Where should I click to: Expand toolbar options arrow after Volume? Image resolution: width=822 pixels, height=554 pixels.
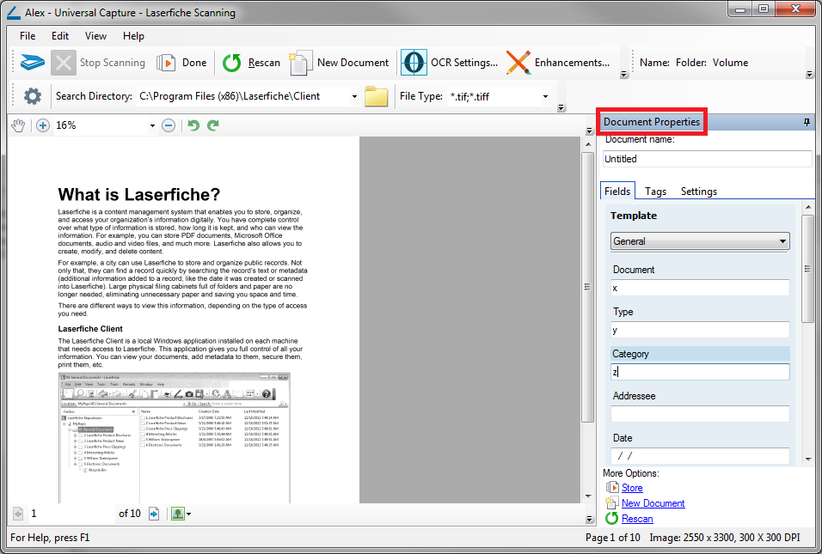[x=809, y=75]
